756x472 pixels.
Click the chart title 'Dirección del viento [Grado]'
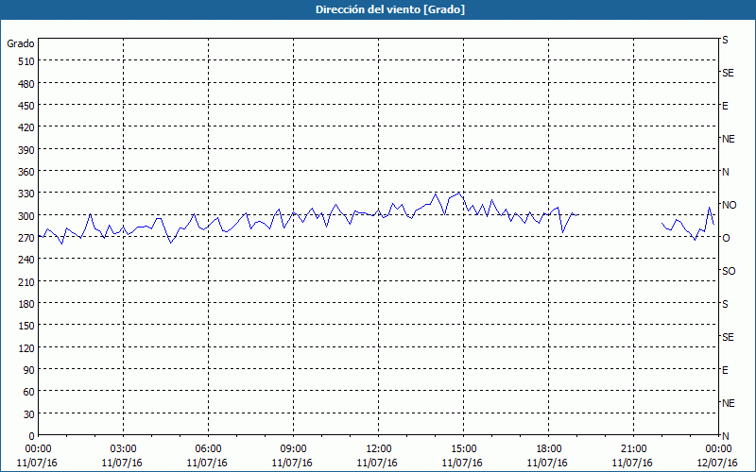pyautogui.click(x=390, y=9)
